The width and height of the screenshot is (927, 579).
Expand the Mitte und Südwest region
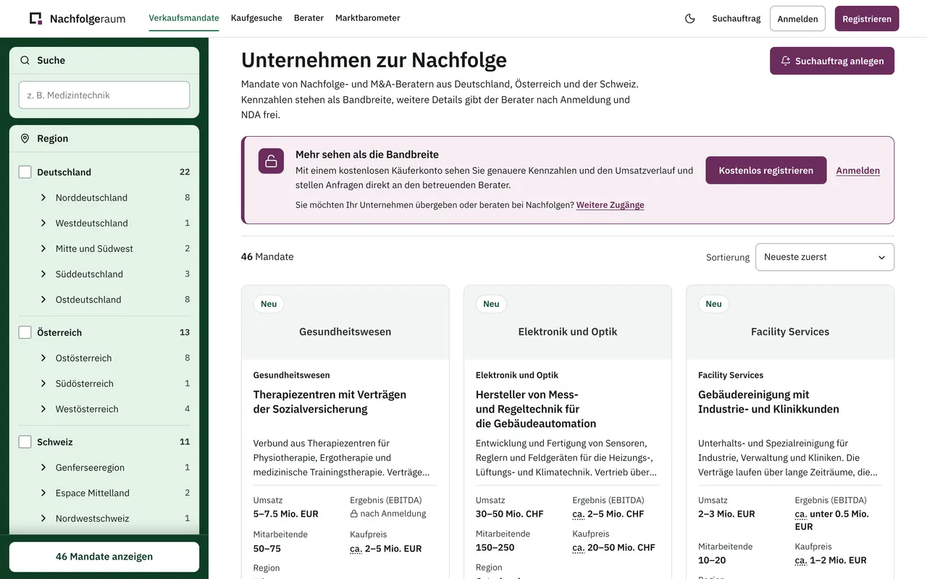pyautogui.click(x=43, y=248)
